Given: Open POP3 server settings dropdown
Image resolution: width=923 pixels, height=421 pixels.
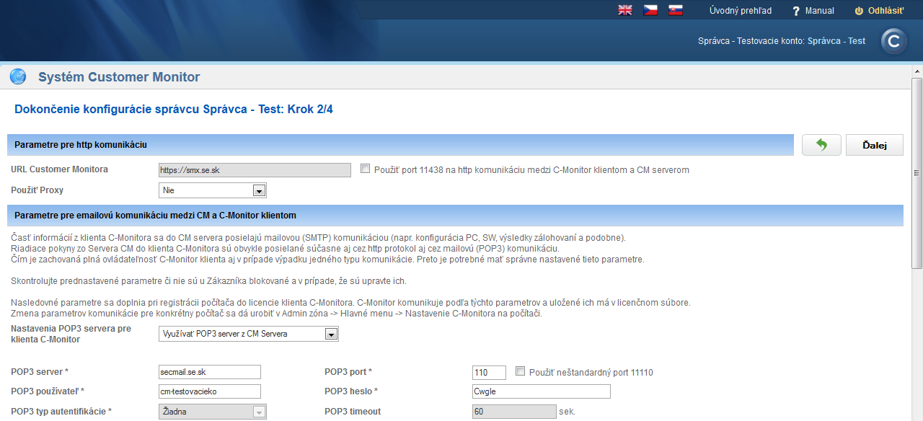Looking at the screenshot, I should pyautogui.click(x=249, y=334).
